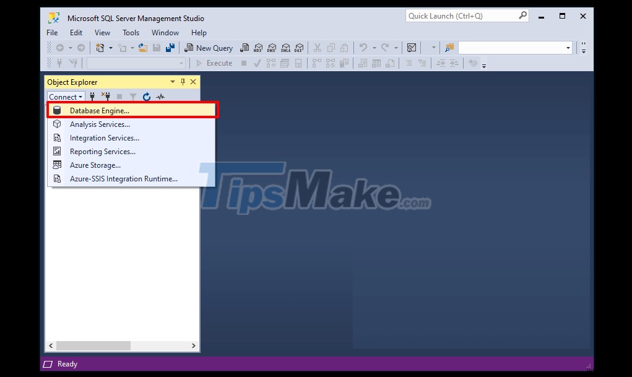Close the Object Explorer panel
This screenshot has height=377, width=632.
click(x=193, y=82)
